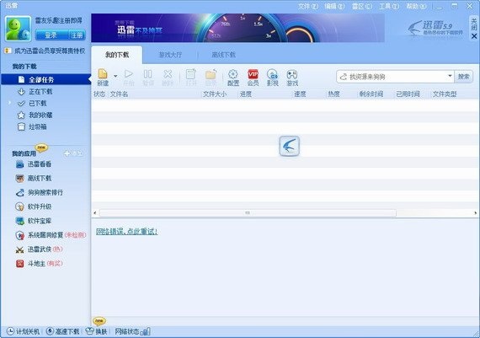
Task: Click 换肤 skin icon in status bar
Action: 97,331
